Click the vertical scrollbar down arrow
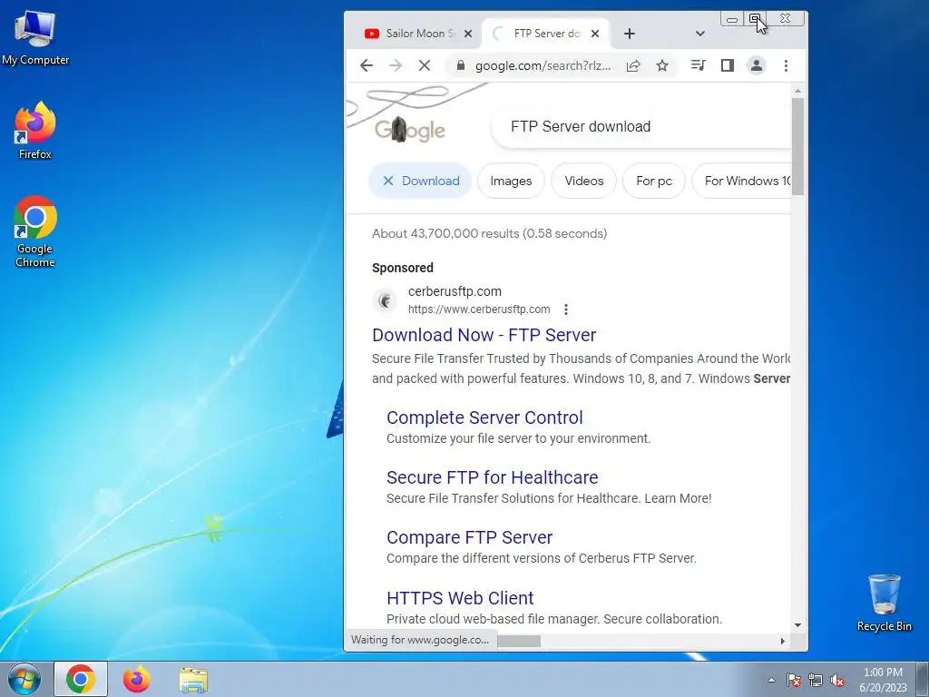Image resolution: width=929 pixels, height=697 pixels. point(797,625)
